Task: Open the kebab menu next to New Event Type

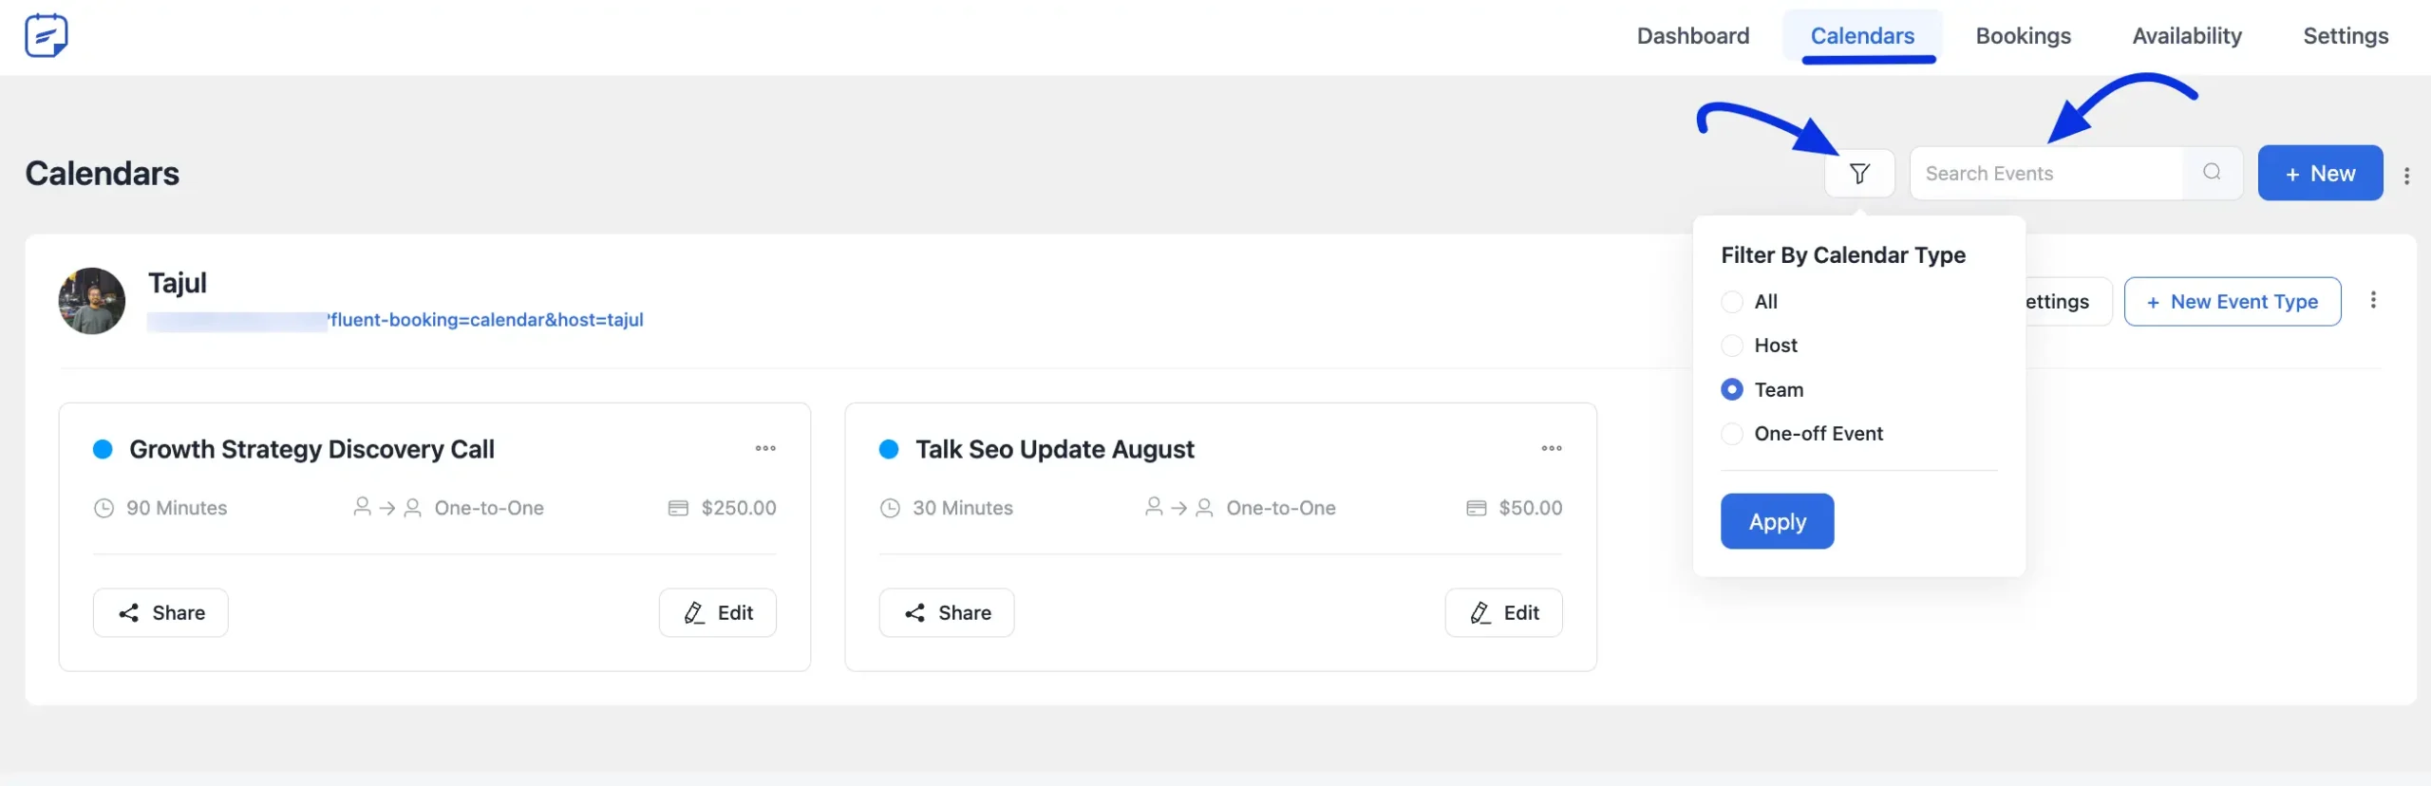Action: pyautogui.click(x=2374, y=300)
